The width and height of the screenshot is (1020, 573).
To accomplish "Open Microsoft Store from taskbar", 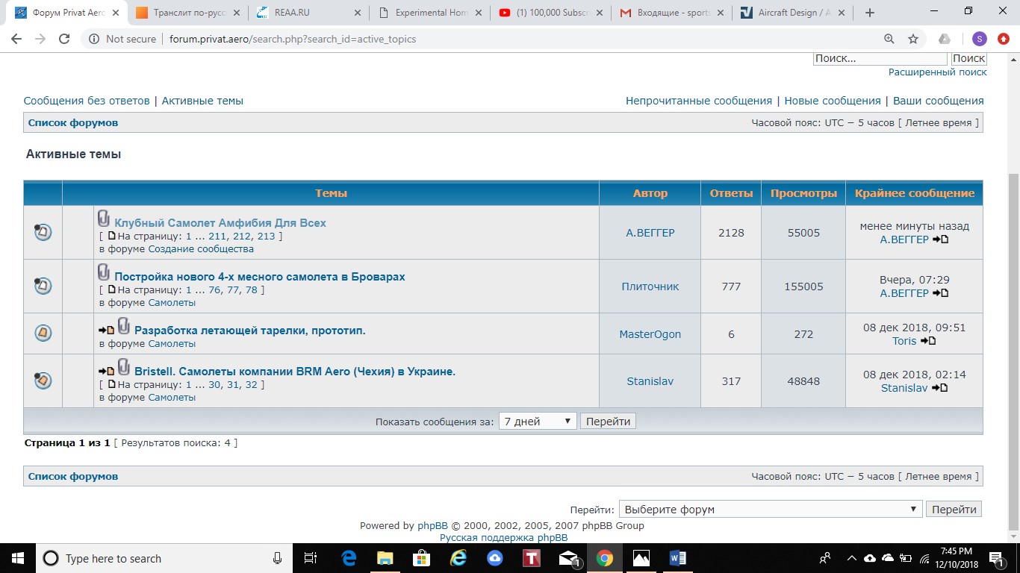I will [x=421, y=558].
